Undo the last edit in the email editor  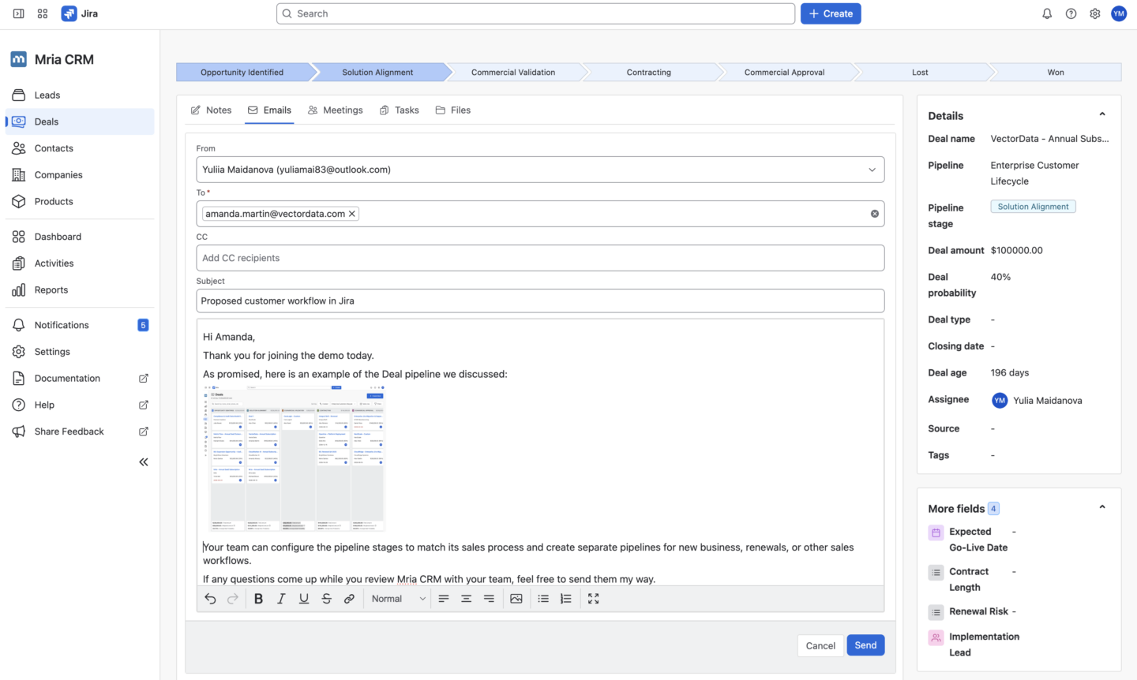click(x=210, y=599)
